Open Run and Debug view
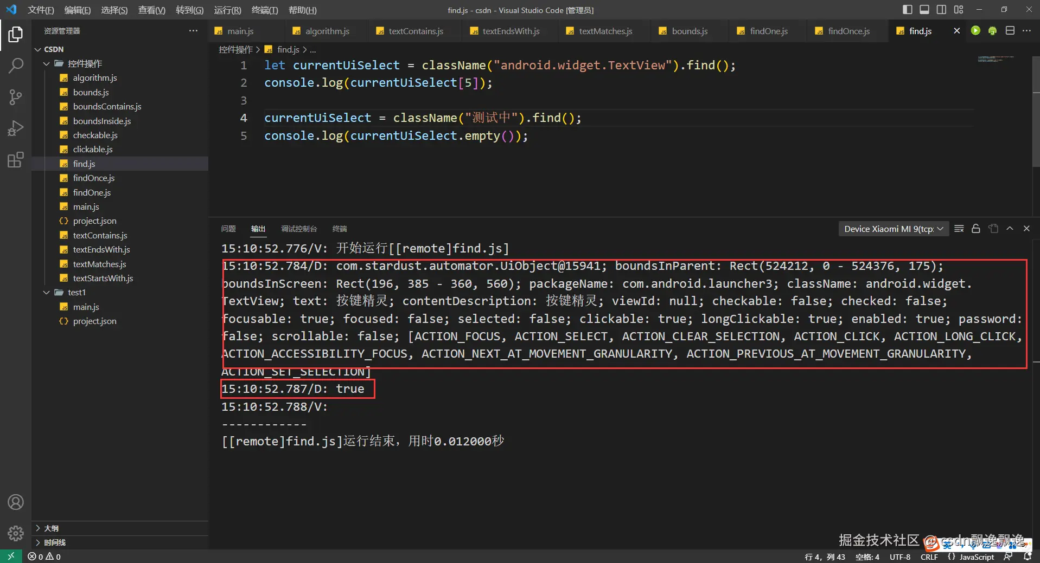 point(16,128)
